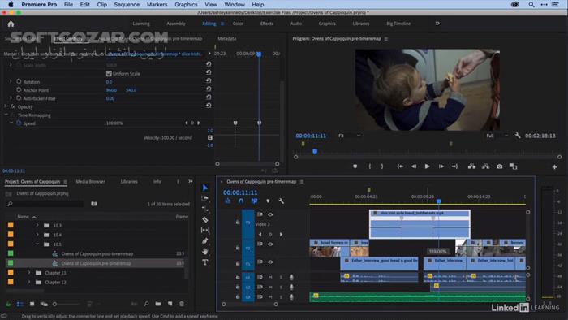Open the Markers menu
568x320 pixels.
click(157, 5)
